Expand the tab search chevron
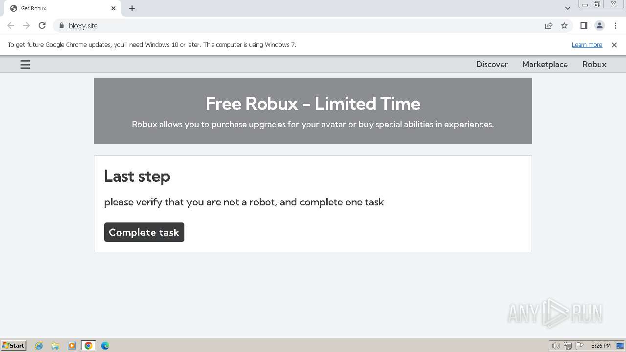Screen dimensions: 626x352 (x=568, y=8)
